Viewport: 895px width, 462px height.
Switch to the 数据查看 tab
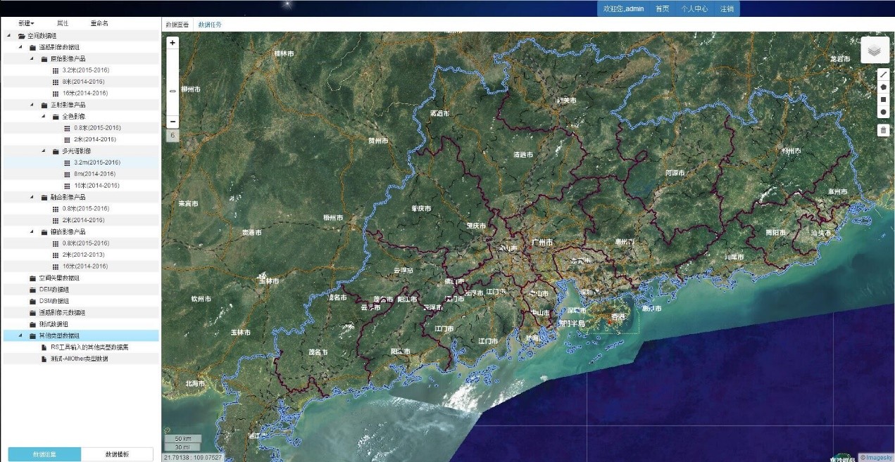(177, 25)
